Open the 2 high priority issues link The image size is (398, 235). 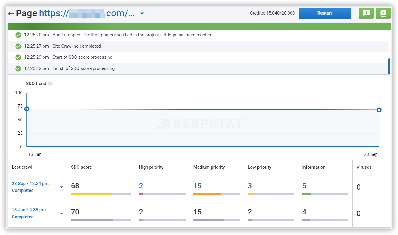point(141,186)
